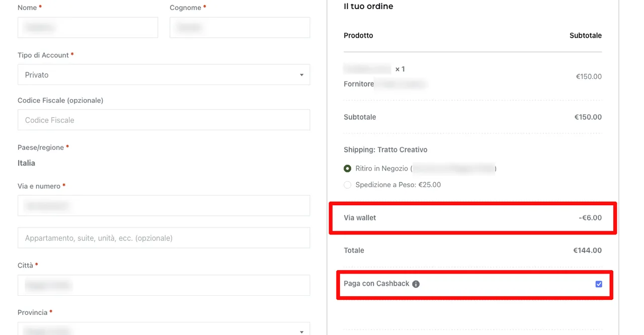Click the Via e numero address field
Viewport: 644px width, 335px height.
pyautogui.click(x=164, y=206)
